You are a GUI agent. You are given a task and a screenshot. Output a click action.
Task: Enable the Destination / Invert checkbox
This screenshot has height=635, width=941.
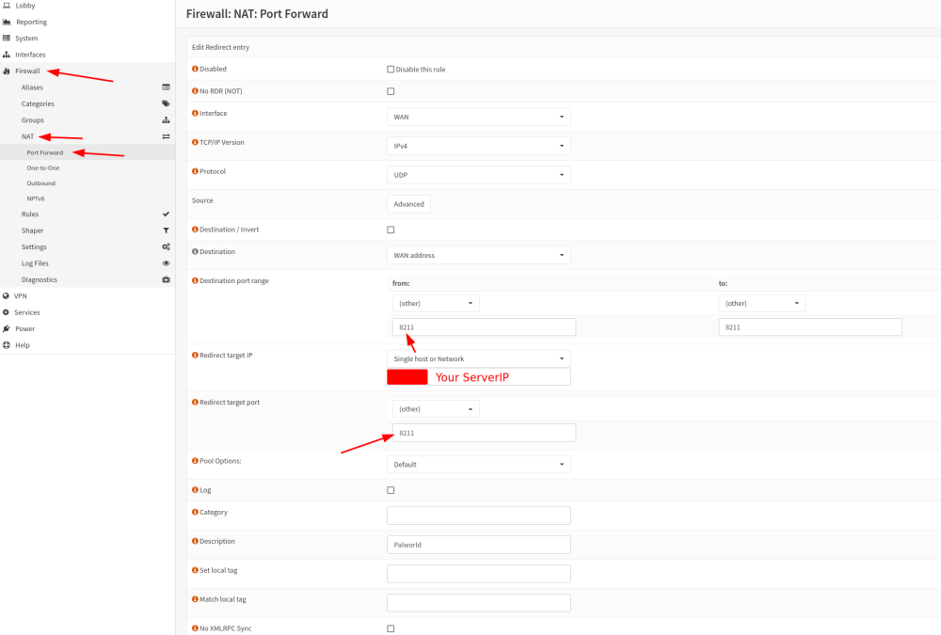pos(391,230)
